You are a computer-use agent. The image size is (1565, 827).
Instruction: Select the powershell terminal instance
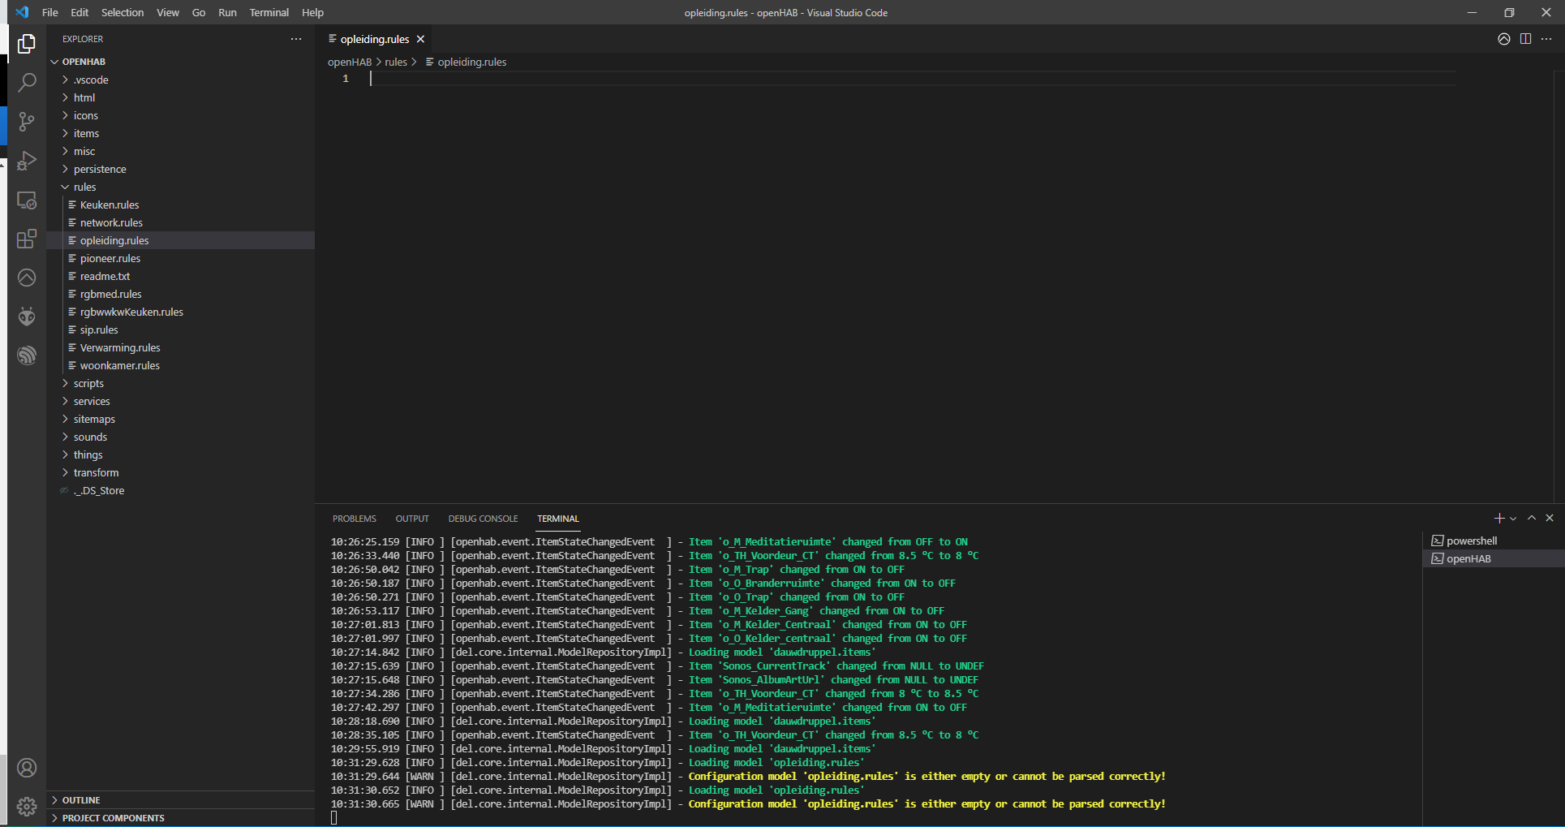coord(1494,541)
